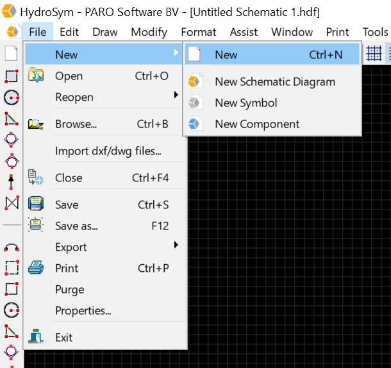The image size is (391, 368).
Task: Open the Tools menu
Action: pos(375,32)
